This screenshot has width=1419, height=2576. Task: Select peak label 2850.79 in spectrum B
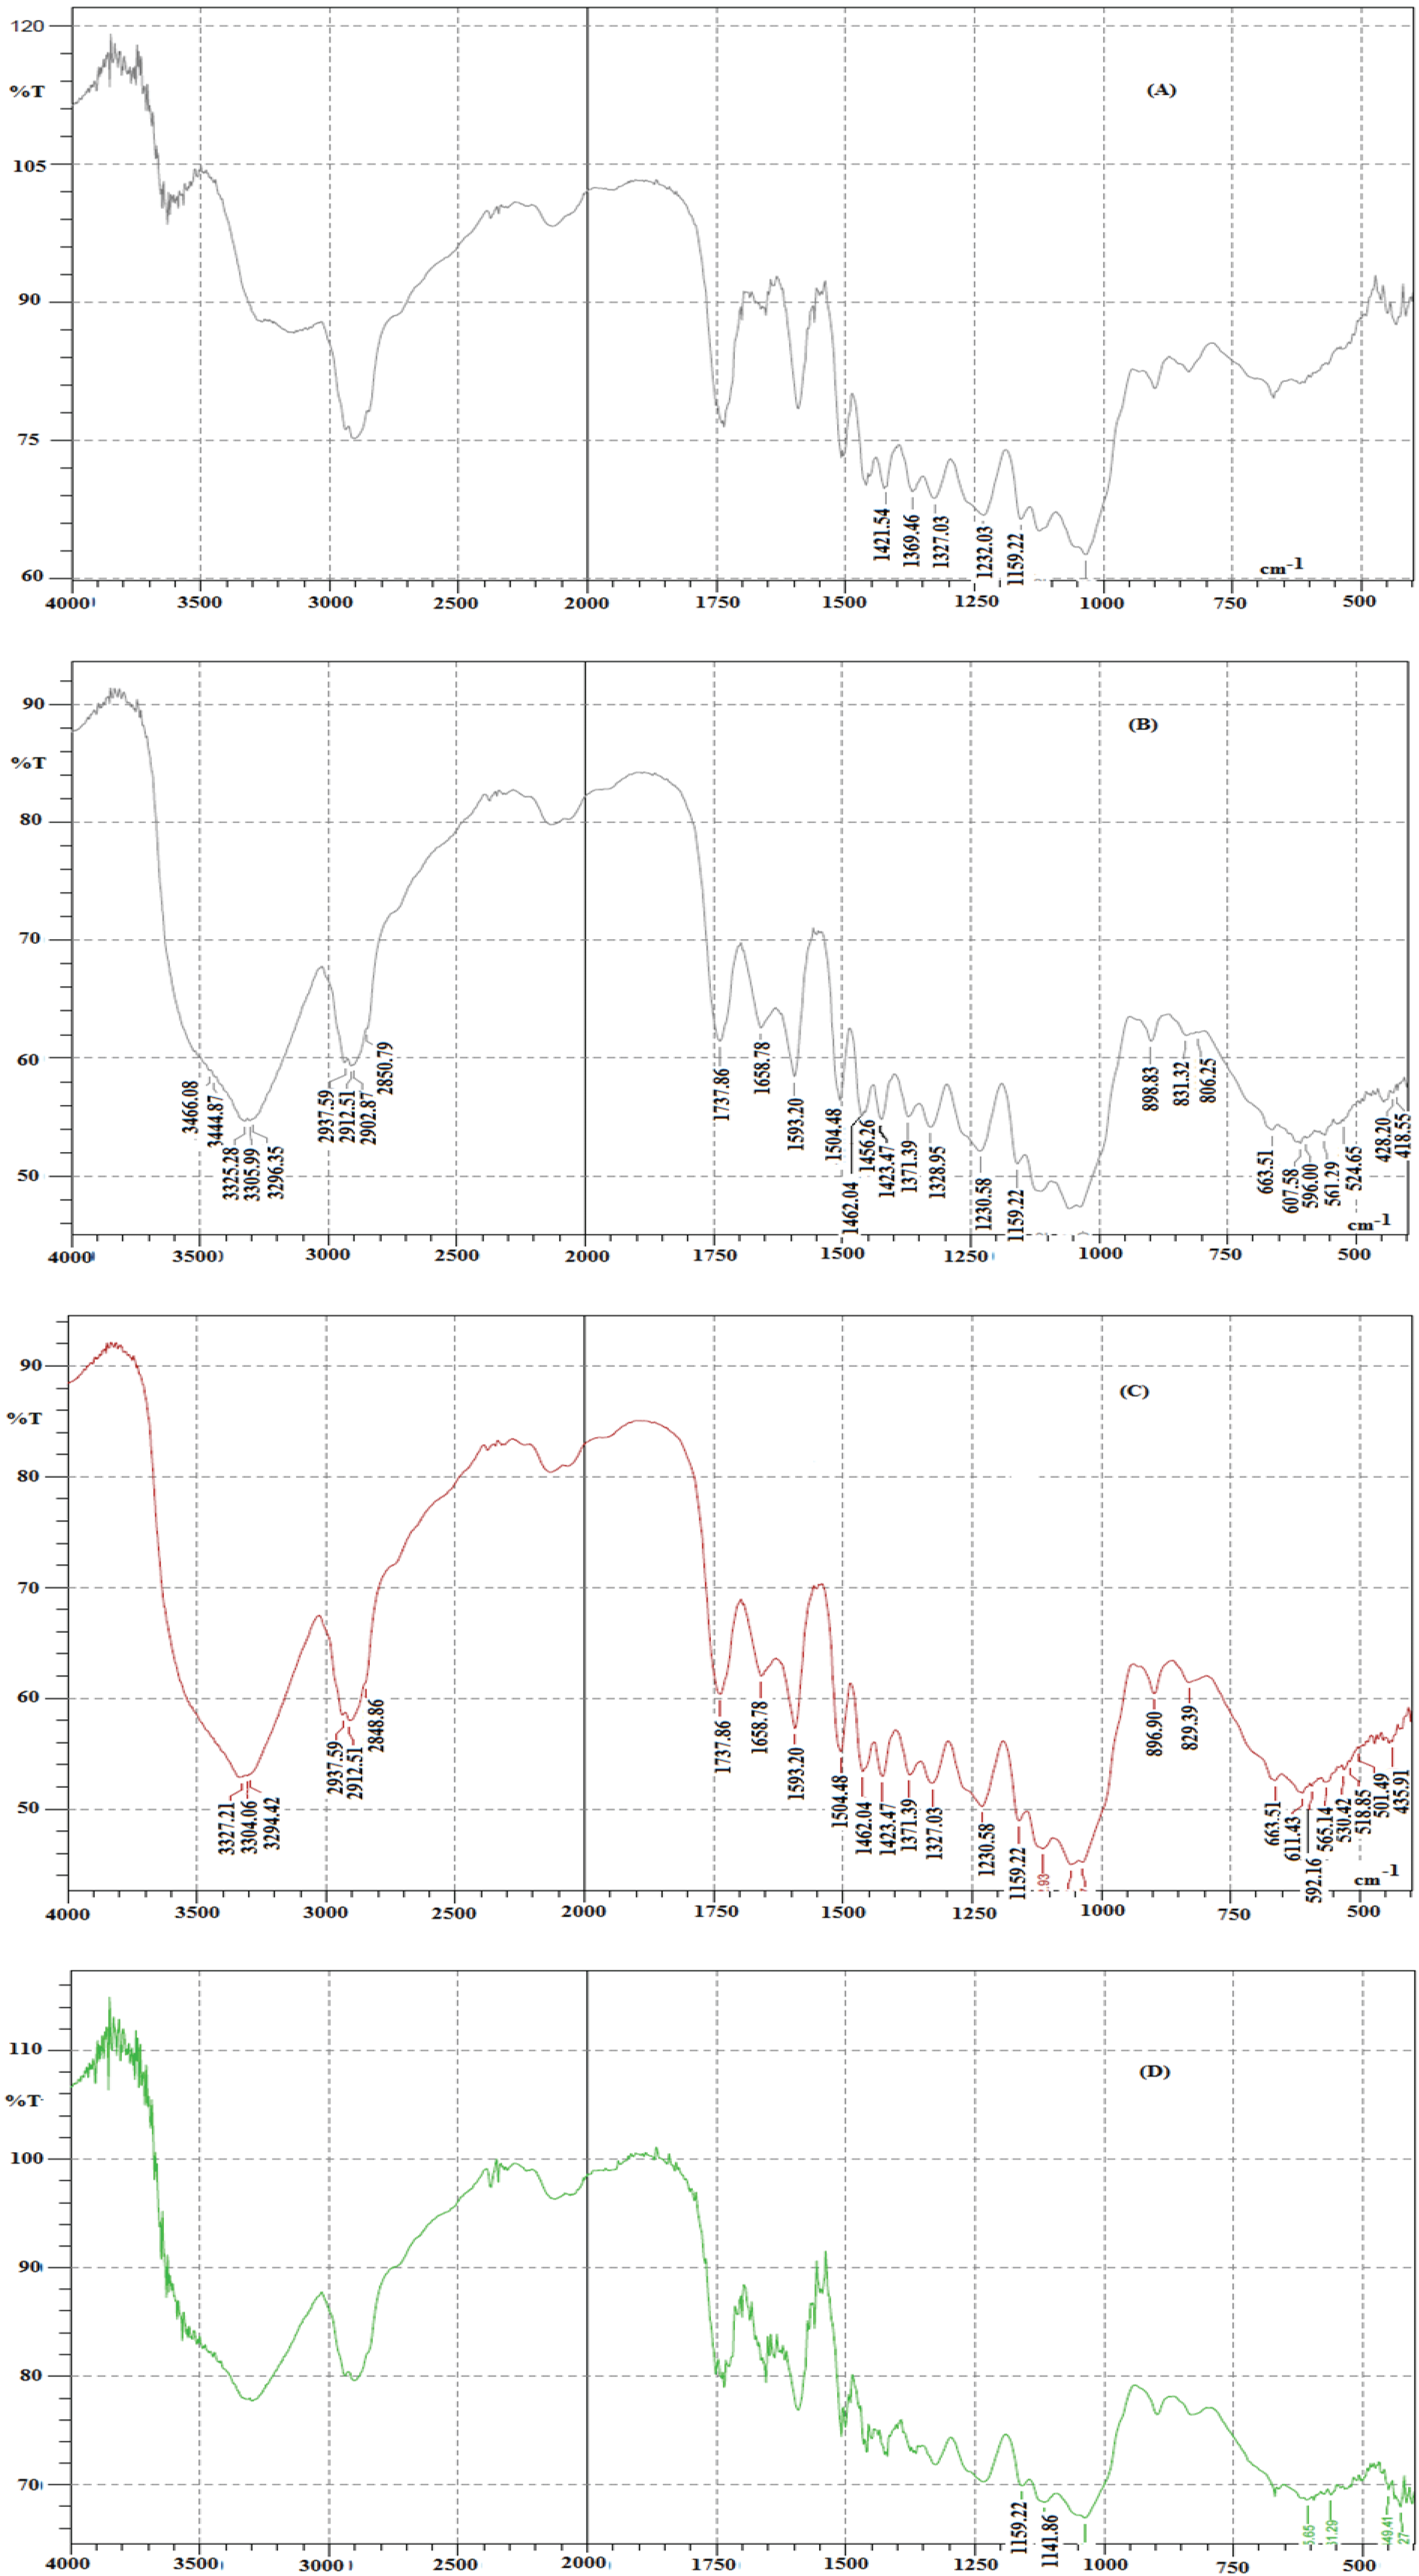[x=386, y=1068]
